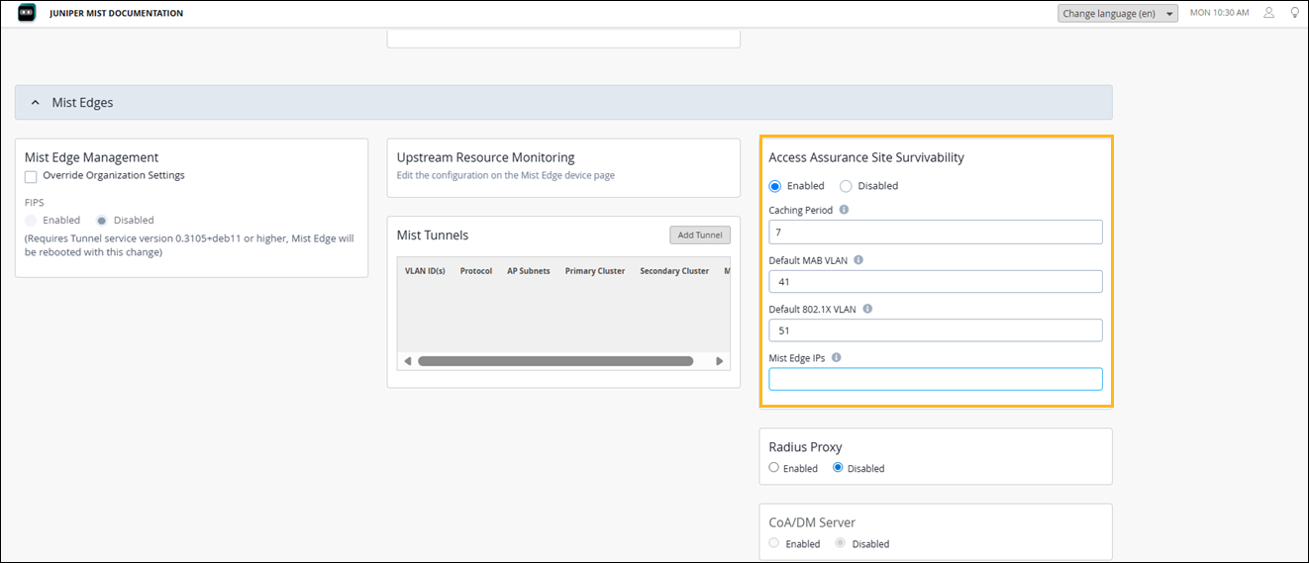Select Disabled for Access Assurance Site Survivability
Image resolution: width=1309 pixels, height=563 pixels.
click(x=846, y=186)
